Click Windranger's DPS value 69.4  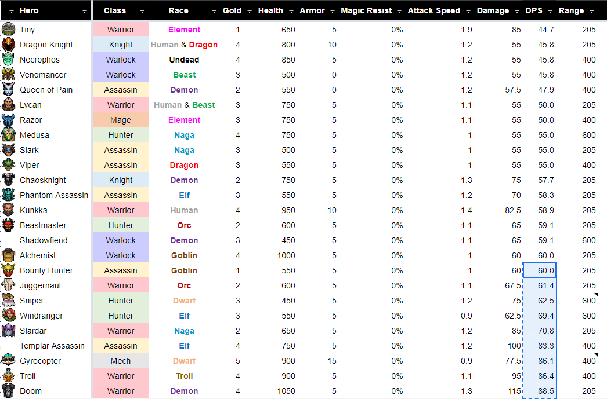click(546, 316)
